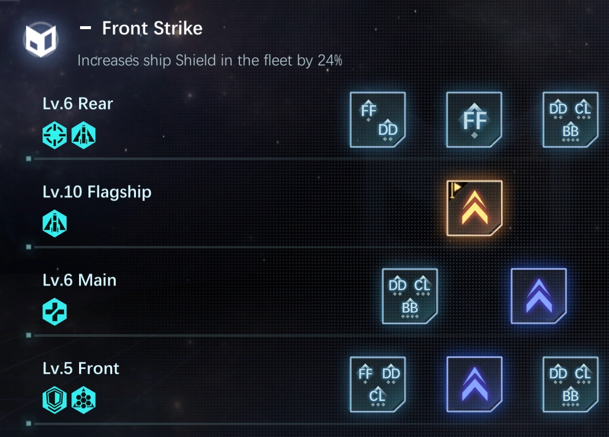
Task: Select the DD CL BB slot in Rear row
Action: (x=570, y=120)
